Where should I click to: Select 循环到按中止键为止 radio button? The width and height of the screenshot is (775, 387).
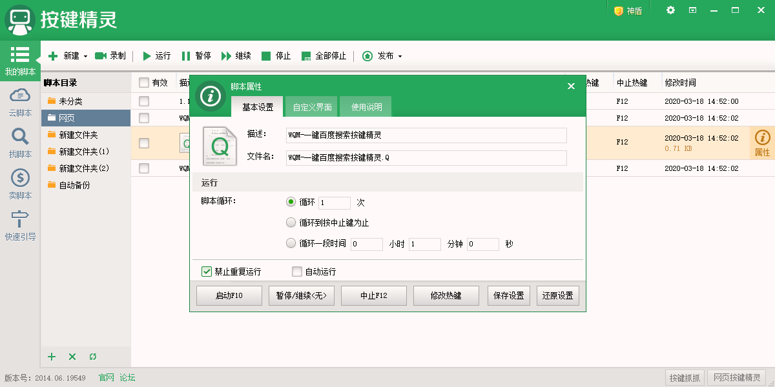[291, 223]
